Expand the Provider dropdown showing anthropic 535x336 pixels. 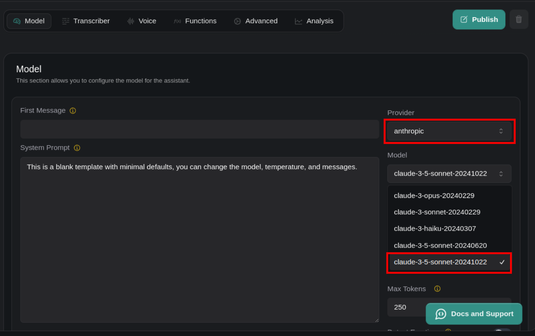(x=449, y=131)
